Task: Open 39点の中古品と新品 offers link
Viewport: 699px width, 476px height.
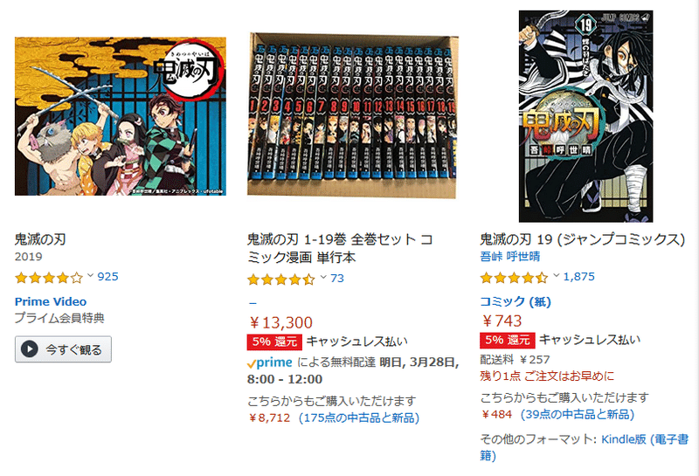Action: [578, 415]
